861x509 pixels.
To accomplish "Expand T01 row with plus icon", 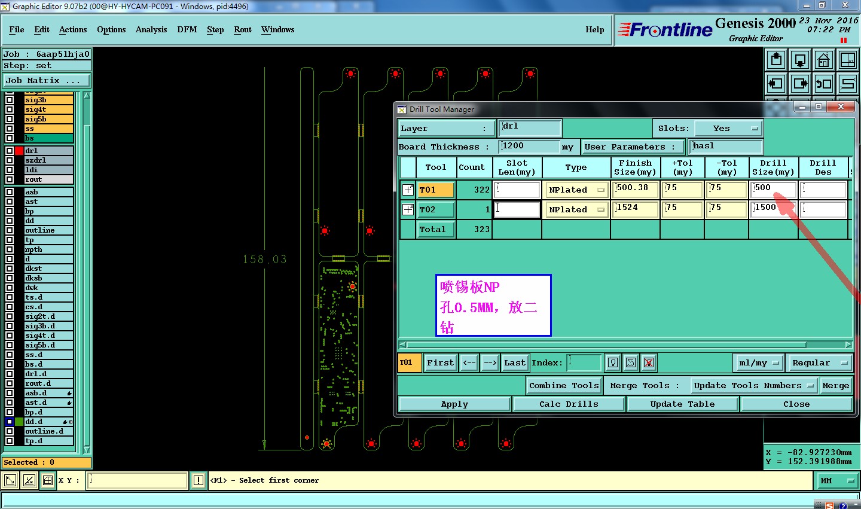I will click(x=408, y=190).
